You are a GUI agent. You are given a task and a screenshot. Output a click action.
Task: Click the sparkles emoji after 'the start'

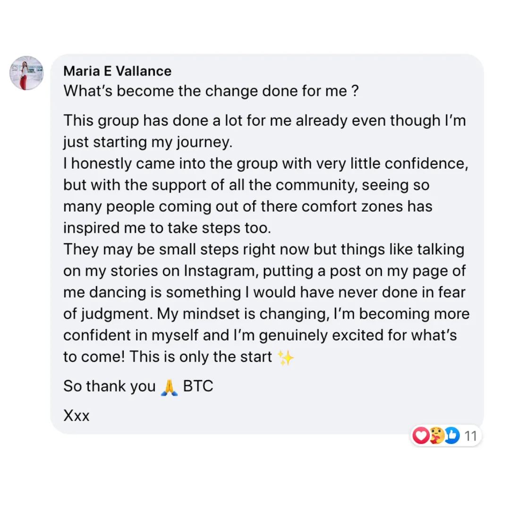pos(286,357)
